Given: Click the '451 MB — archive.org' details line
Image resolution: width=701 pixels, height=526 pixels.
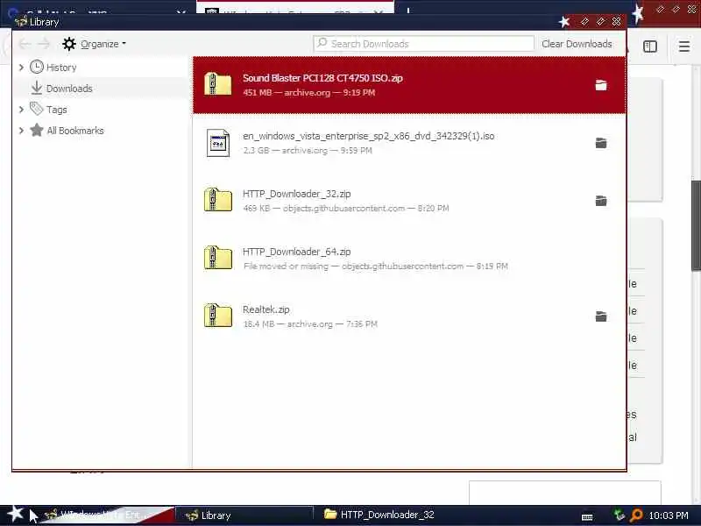Looking at the screenshot, I should (x=309, y=93).
